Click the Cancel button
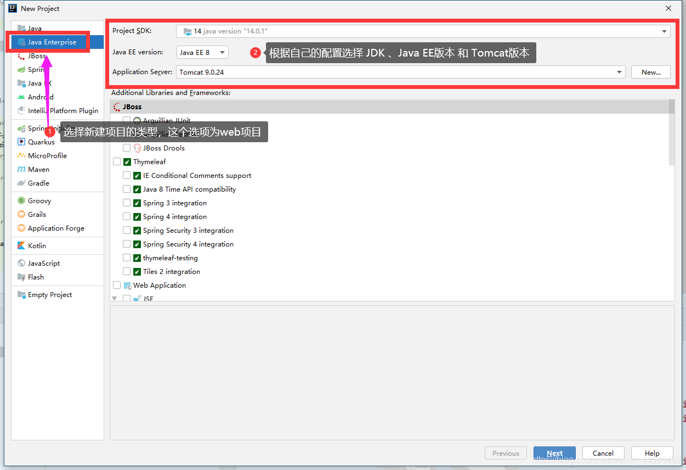The height and width of the screenshot is (470, 686). pyautogui.click(x=603, y=454)
